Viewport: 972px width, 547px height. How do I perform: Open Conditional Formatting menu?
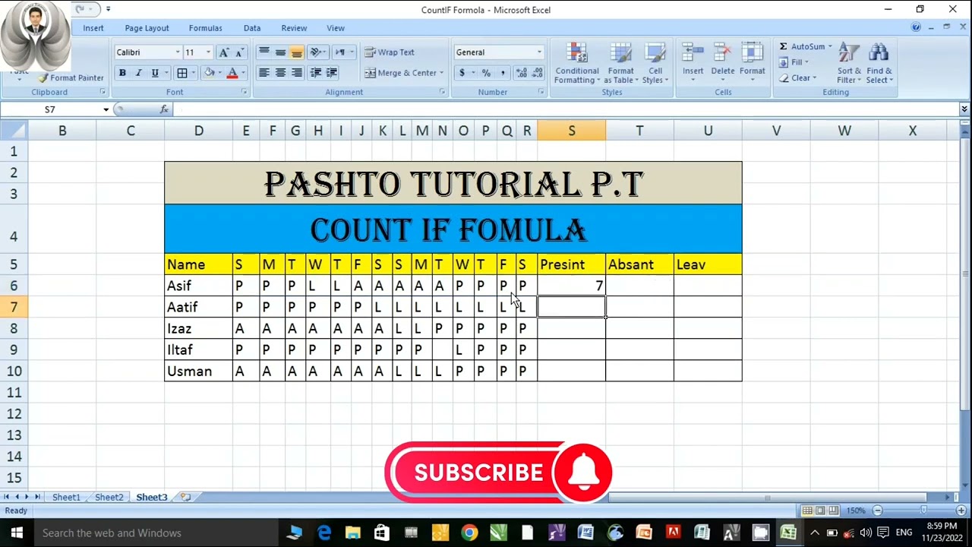click(577, 64)
